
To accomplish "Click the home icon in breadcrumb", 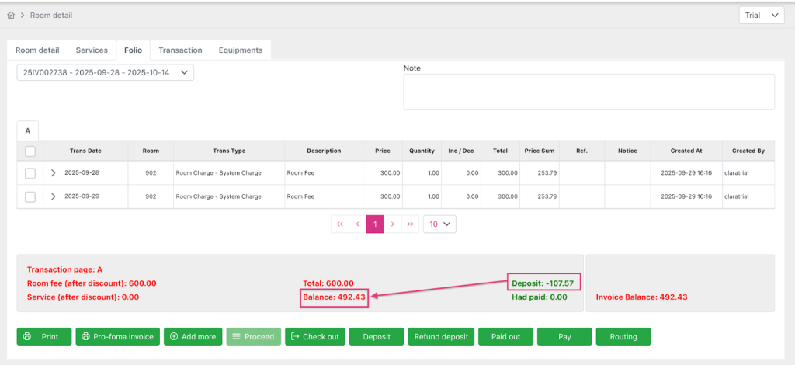I will [11, 16].
